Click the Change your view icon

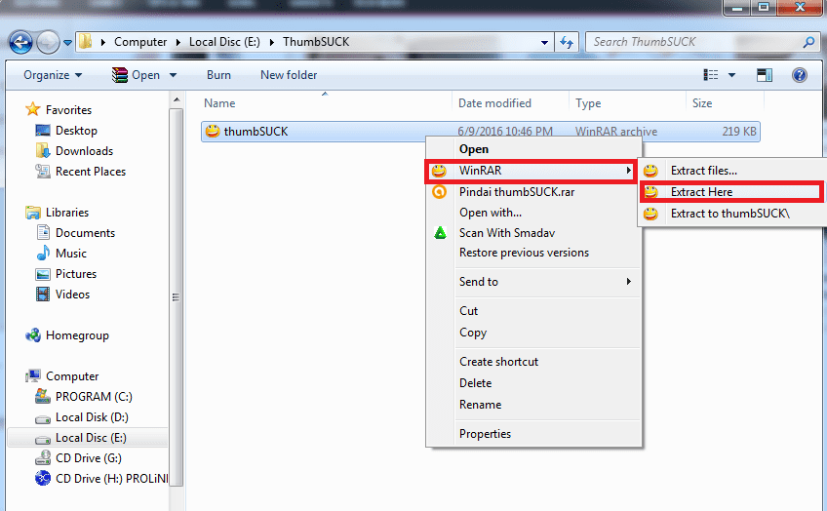pyautogui.click(x=710, y=75)
